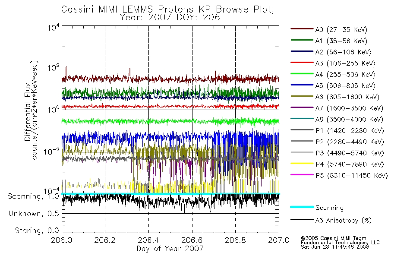Click the 10^4 y-axis tick label
Screen dimensions: 410x259
pyautogui.click(x=54, y=28)
